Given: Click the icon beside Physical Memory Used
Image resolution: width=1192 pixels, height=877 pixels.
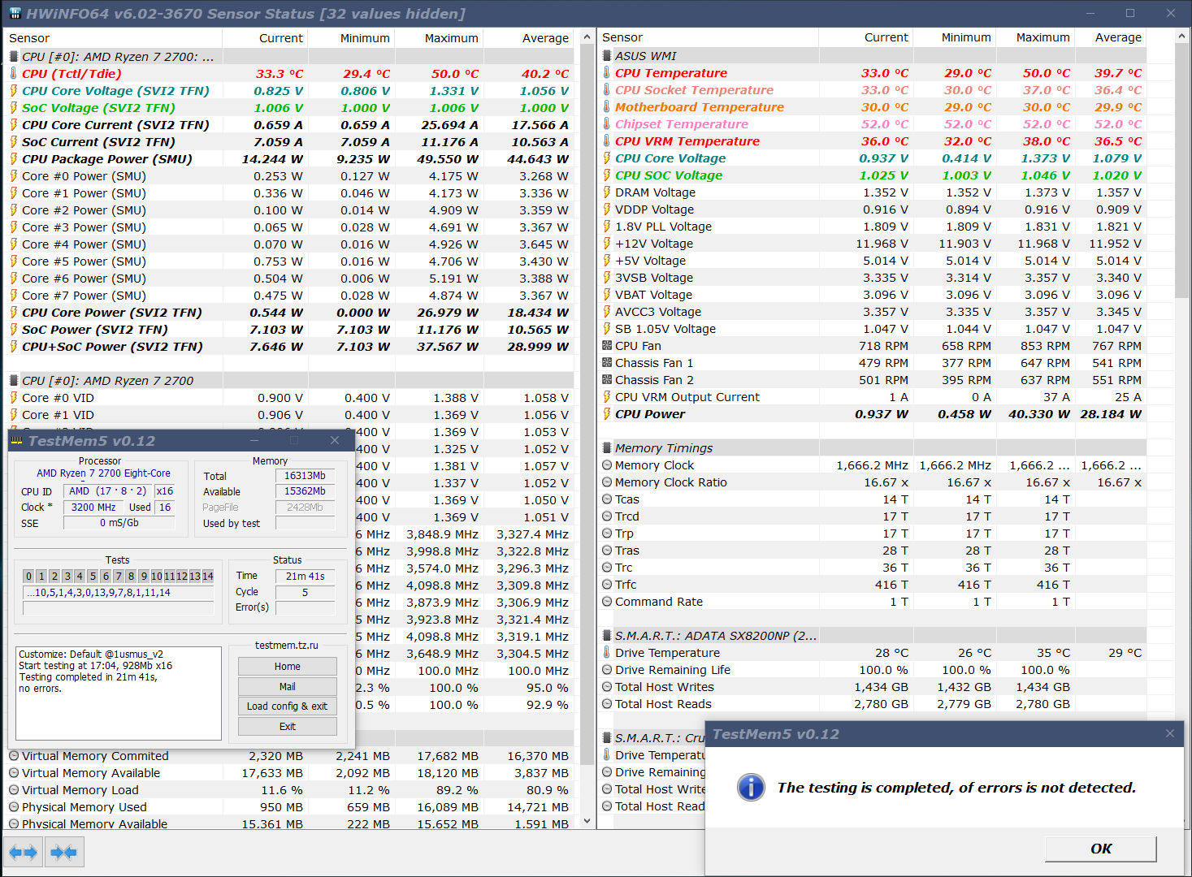Looking at the screenshot, I should [14, 807].
